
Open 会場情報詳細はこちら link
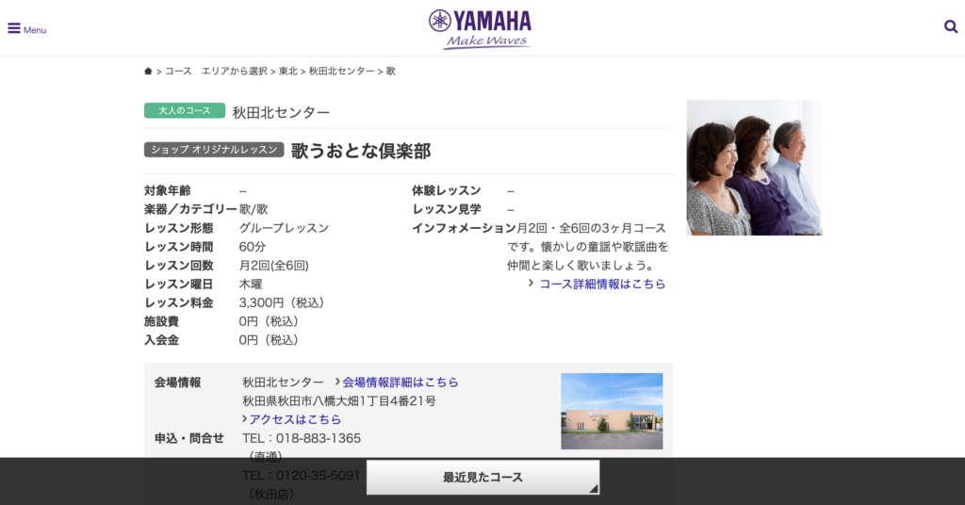[x=400, y=382]
